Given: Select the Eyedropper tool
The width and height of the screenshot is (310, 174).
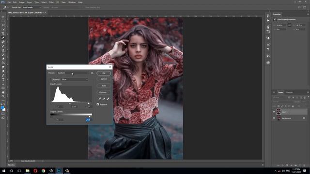Looking at the screenshot, I should pyautogui.click(x=3, y=38).
